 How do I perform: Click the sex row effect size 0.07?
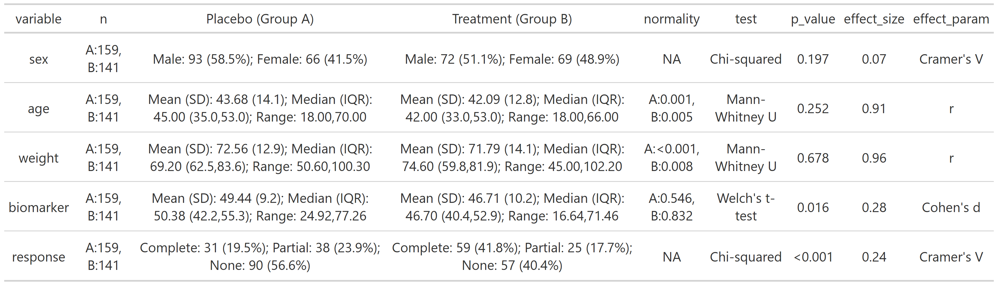(874, 59)
